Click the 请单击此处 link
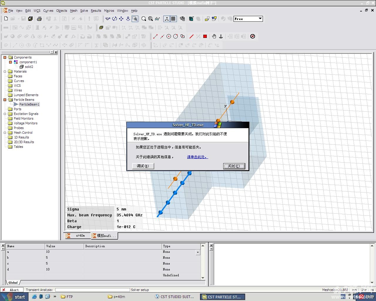The image size is (376, 301). pyautogui.click(x=197, y=157)
